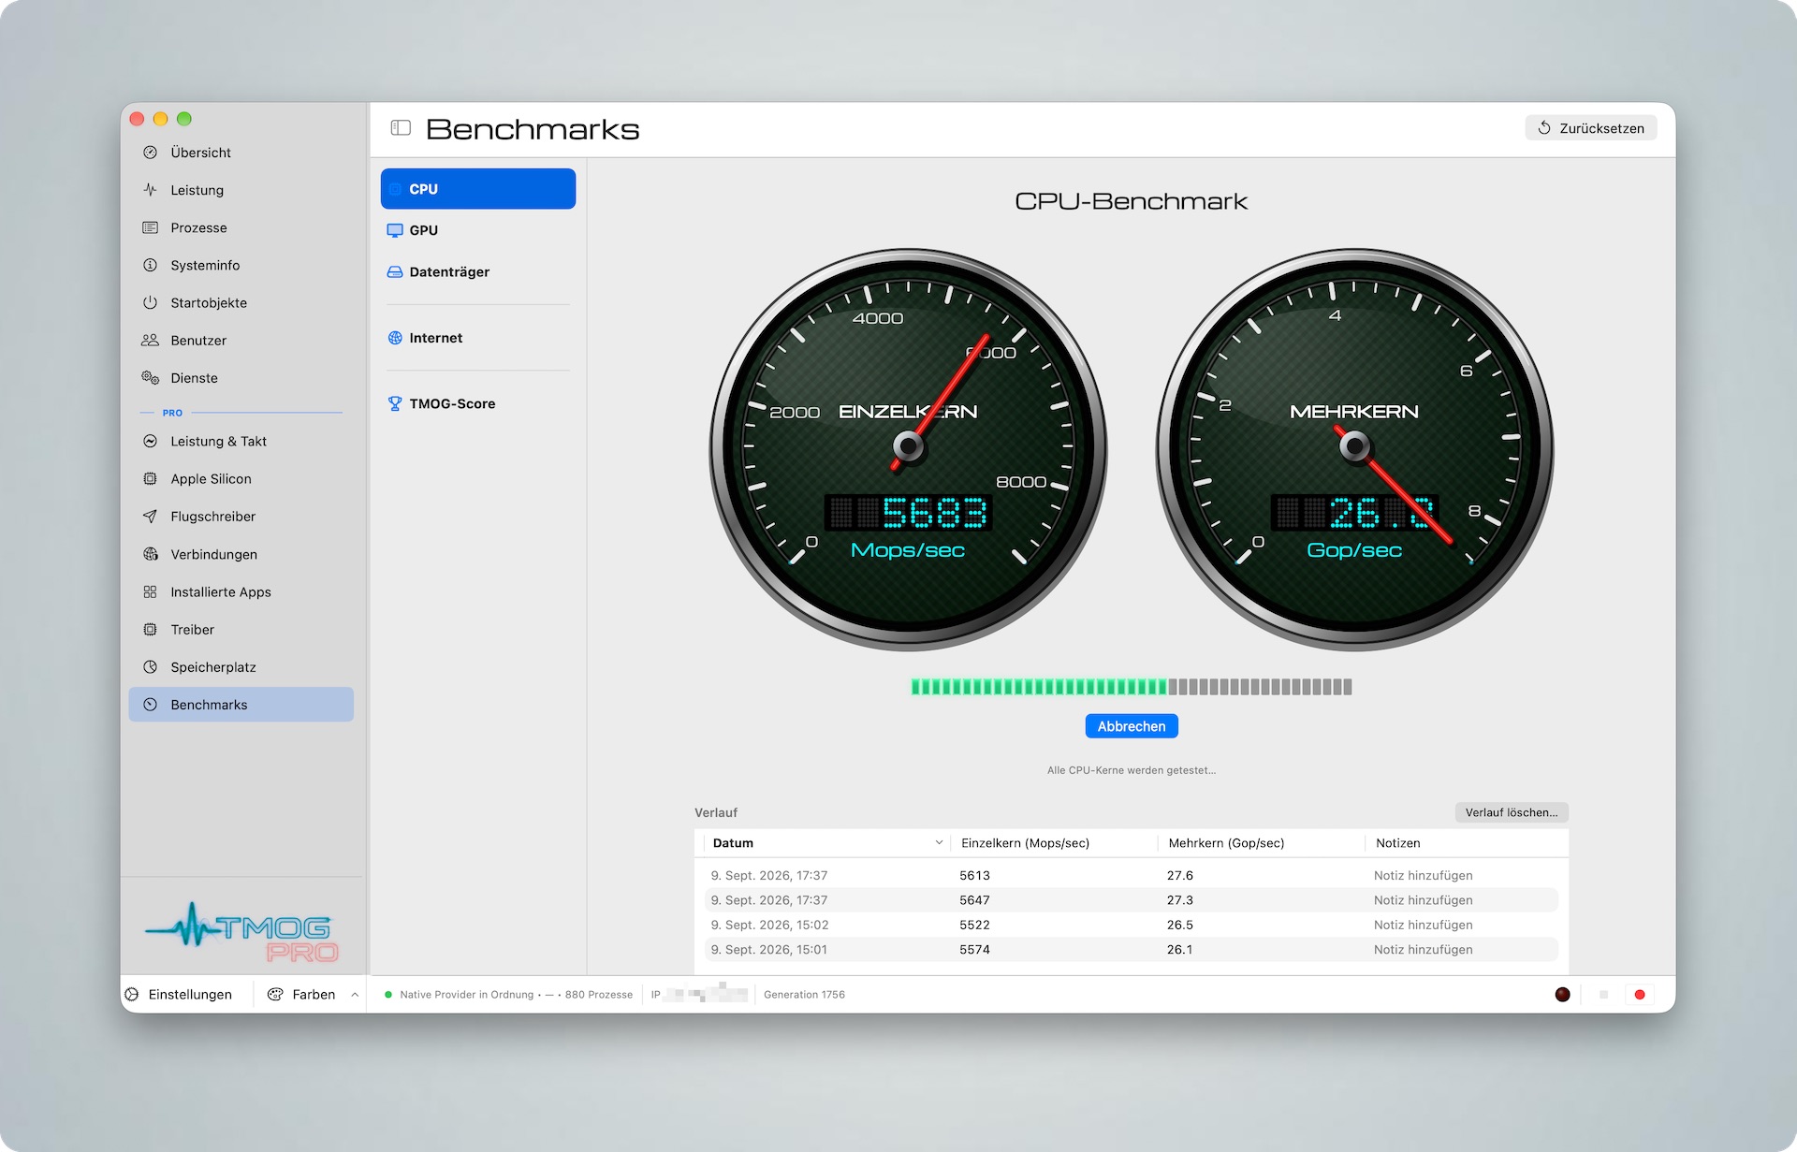This screenshot has width=1797, height=1152.
Task: Open Speicherplatz pie chart entry
Action: pyautogui.click(x=241, y=667)
